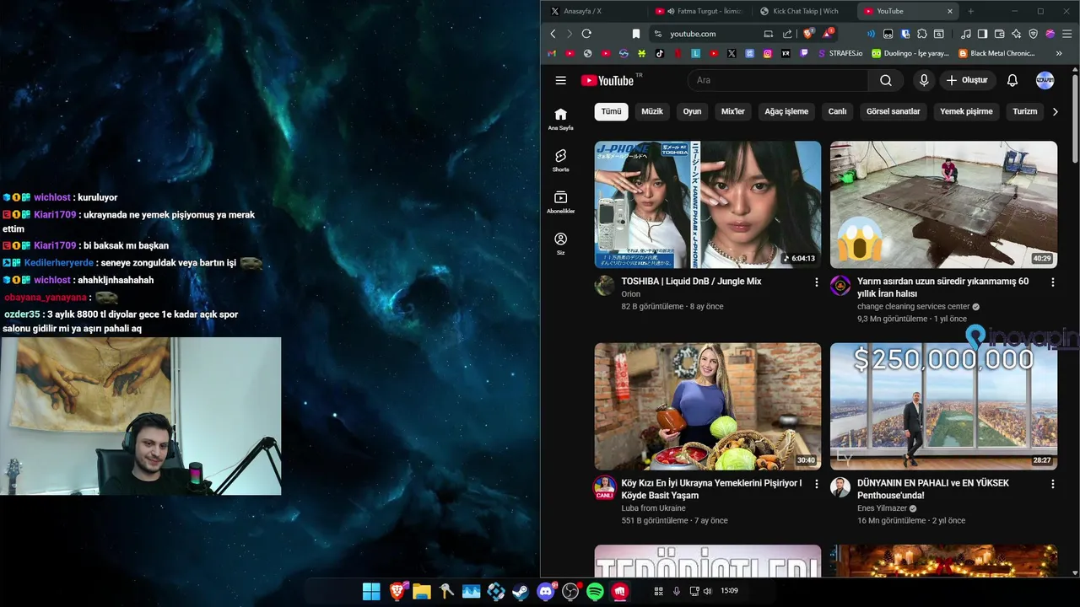Open options menu for TOSHIBA Liquid DnB video
Screen dimensions: 1080x607
[816, 282]
